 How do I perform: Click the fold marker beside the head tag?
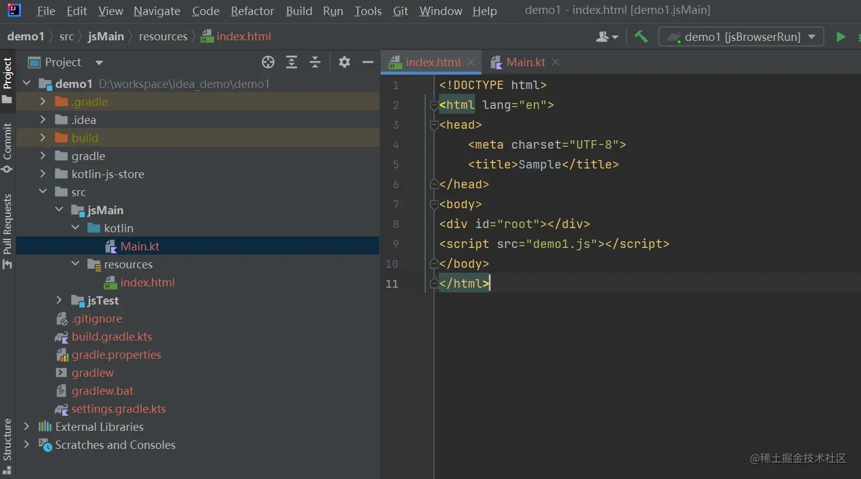pos(434,125)
